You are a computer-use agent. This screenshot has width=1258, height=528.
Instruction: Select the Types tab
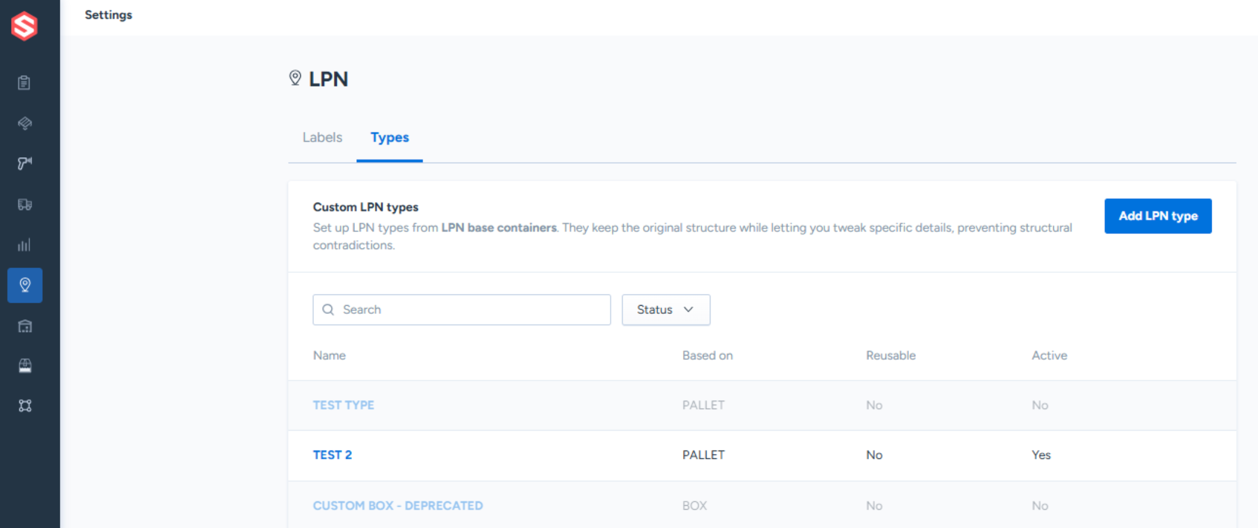coord(390,137)
